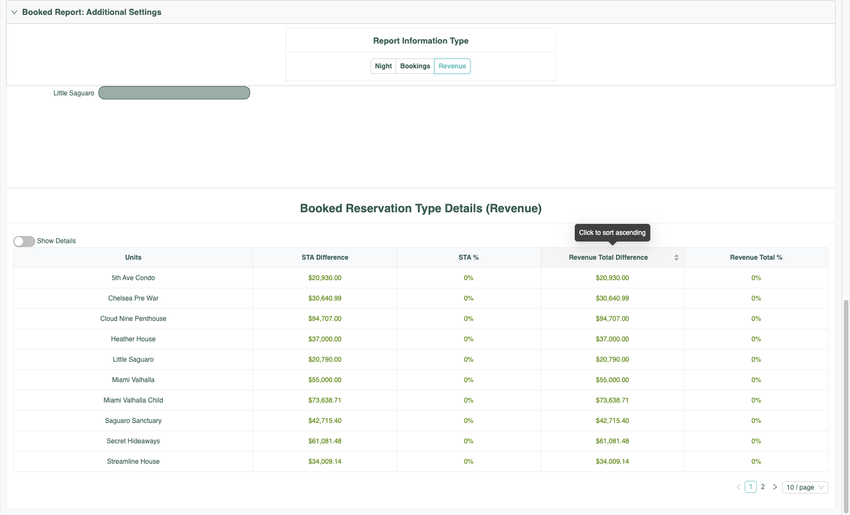Screen dimensions: 850x515
Task: Open page 2 of the table
Action: pos(763,487)
